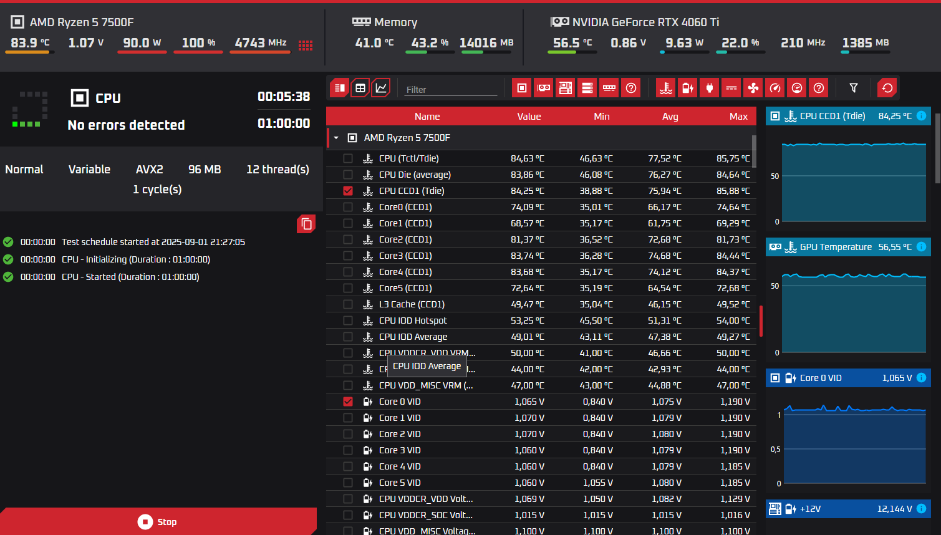Enable the Core 5 VID checkbox

(x=348, y=483)
